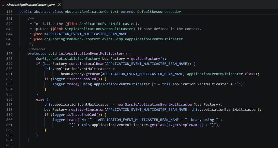Click line number 849 in the gutter
Viewport: 278px width, 148px height.
(10, 64)
